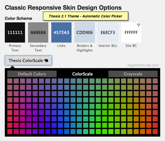Select the 888888 Secondary Text swatch

[x=38, y=32]
